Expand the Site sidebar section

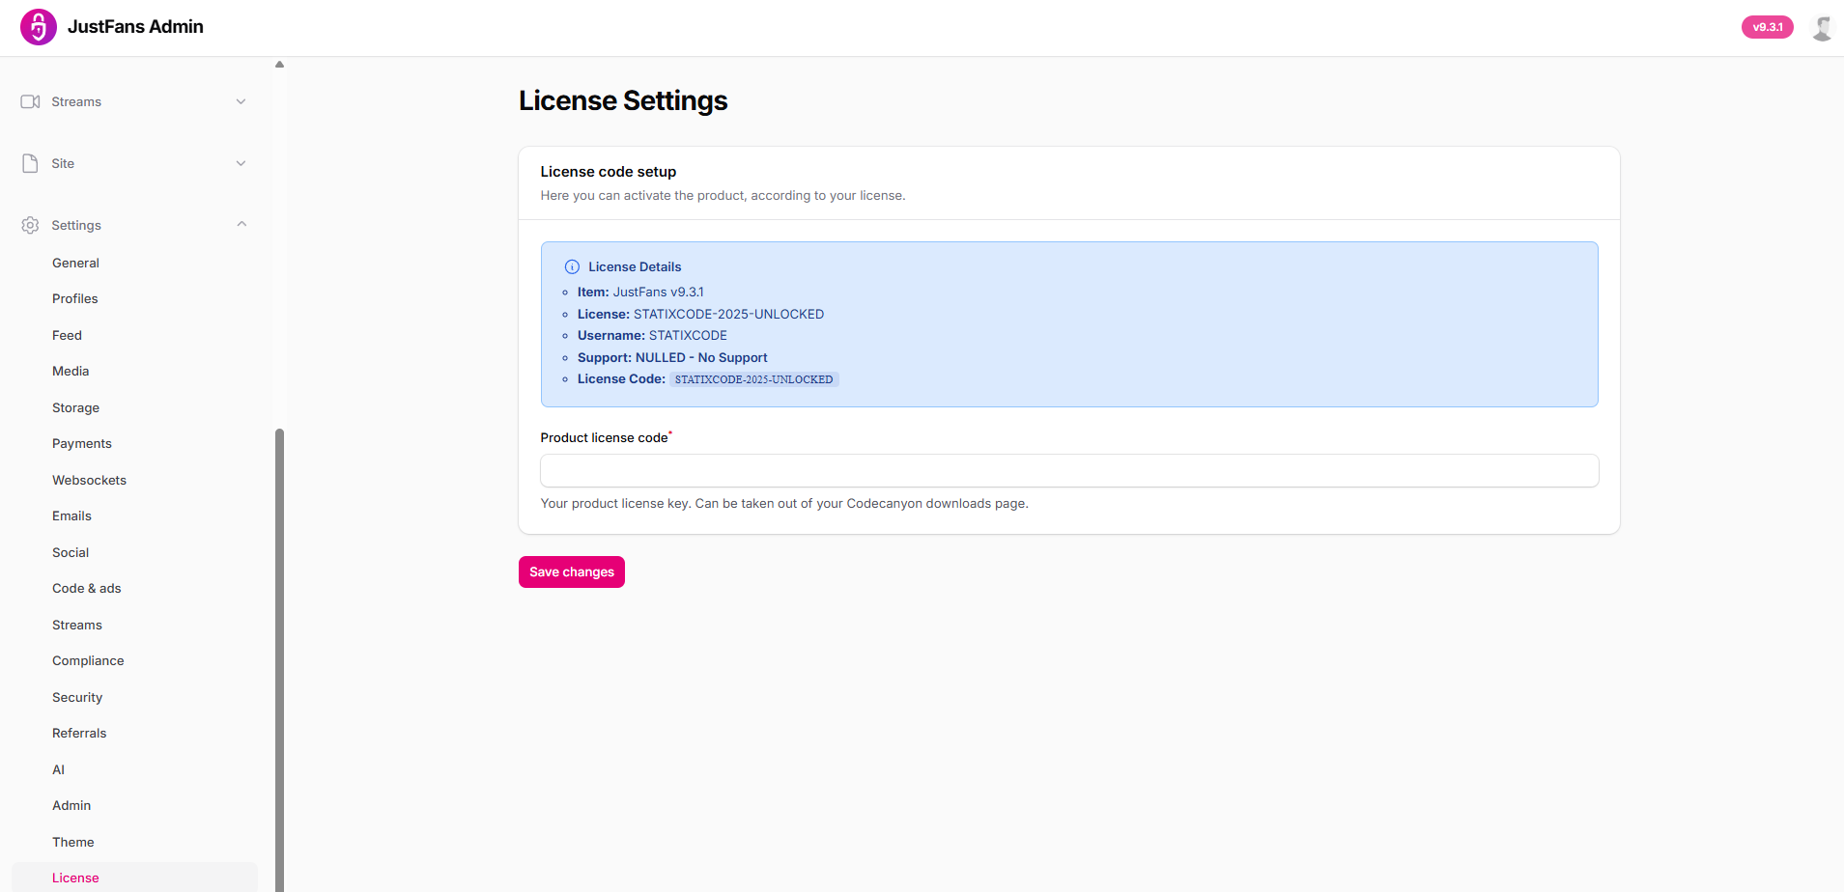241,163
